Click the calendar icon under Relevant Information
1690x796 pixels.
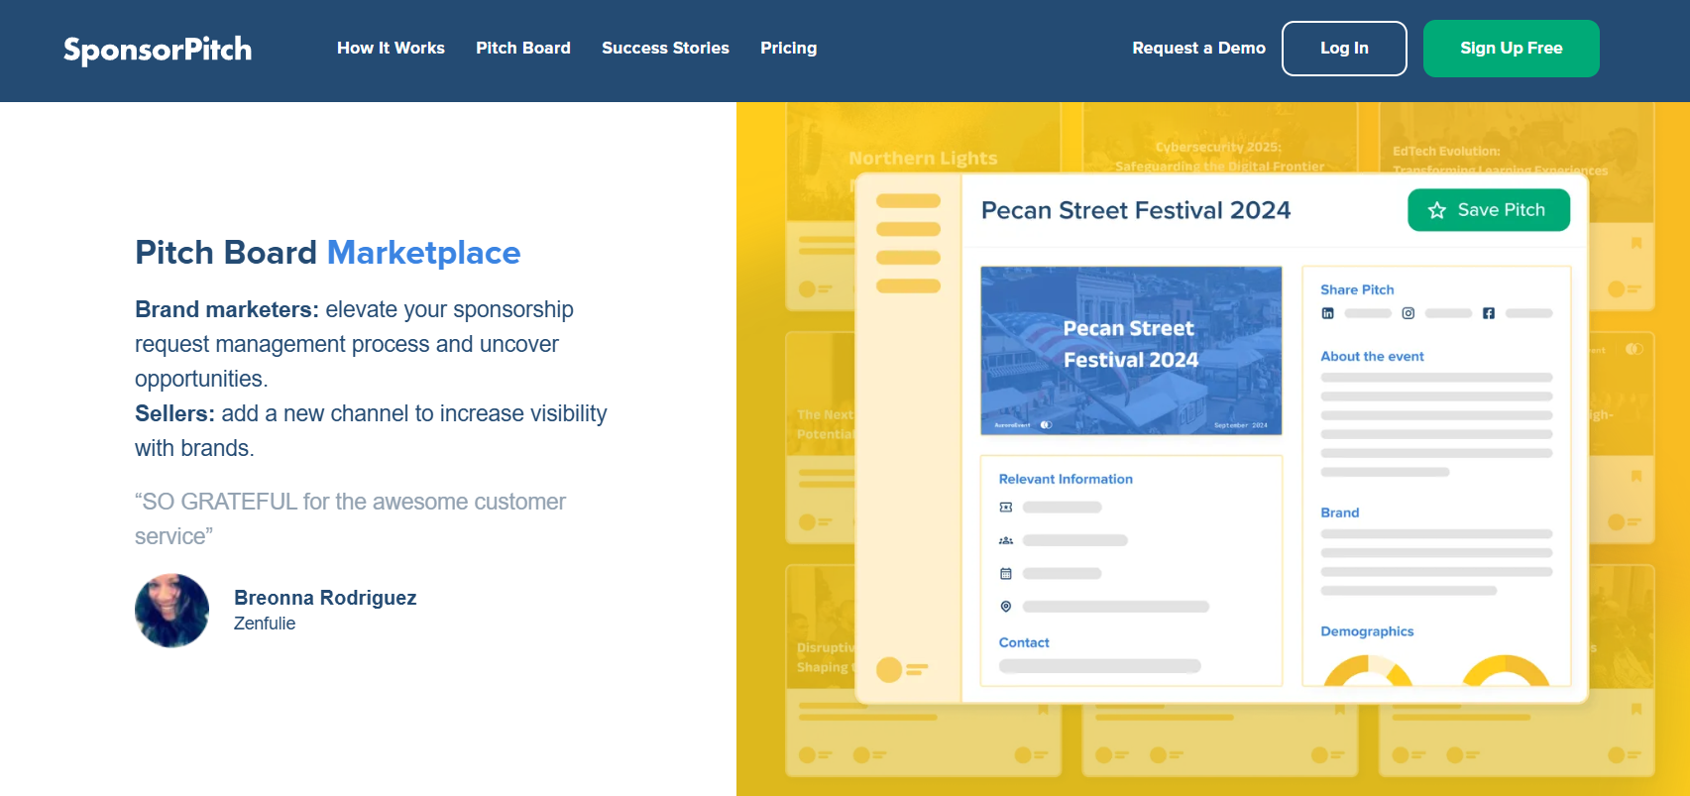click(1006, 573)
